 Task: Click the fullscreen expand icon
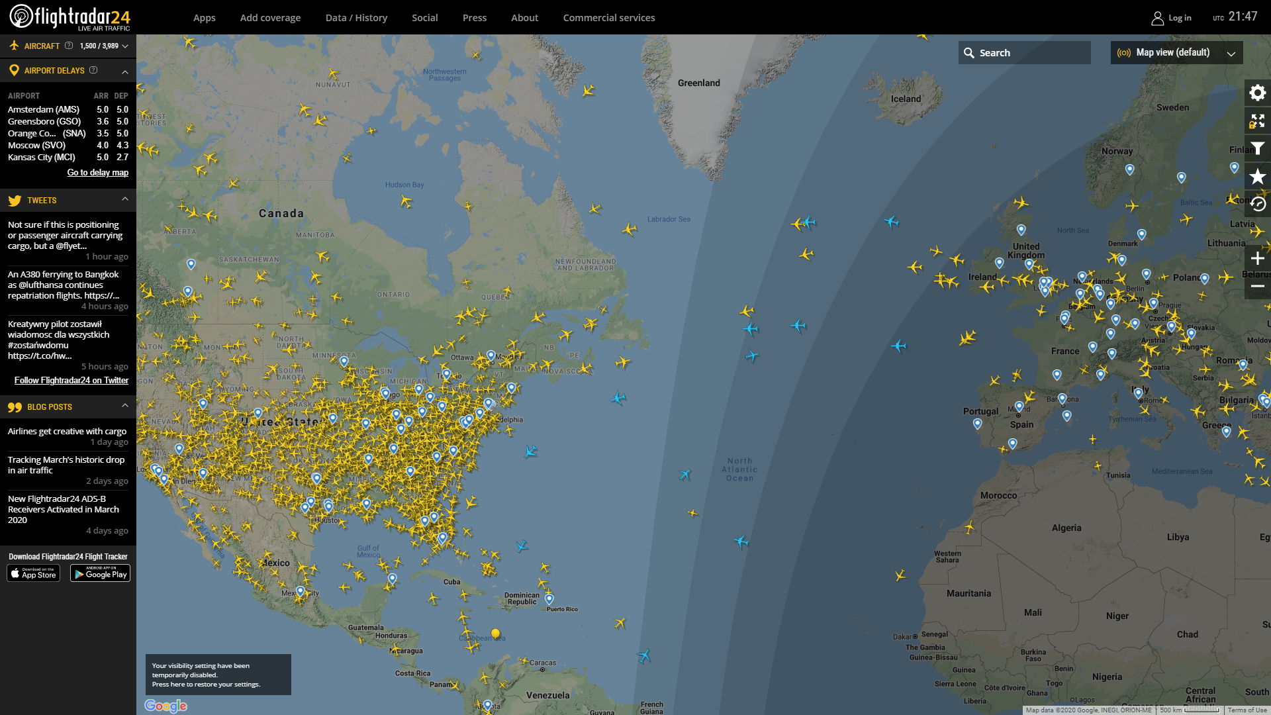pos(1257,120)
